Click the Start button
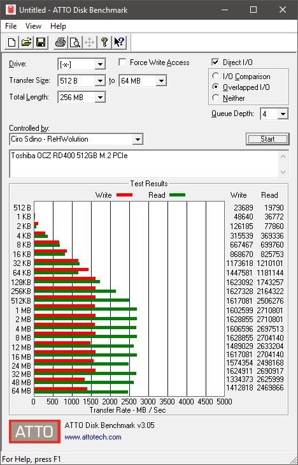Viewport: 298px width, 465px height. 267,139
